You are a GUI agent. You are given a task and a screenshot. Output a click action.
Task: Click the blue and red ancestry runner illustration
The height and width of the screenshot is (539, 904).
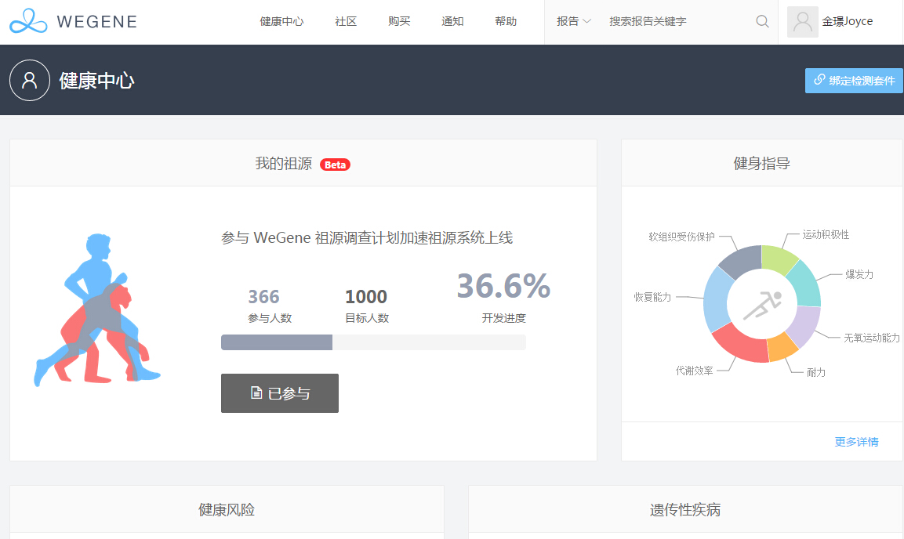[x=98, y=310]
